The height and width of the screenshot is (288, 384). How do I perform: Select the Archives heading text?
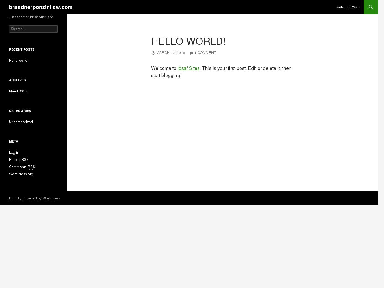[x=17, y=80]
